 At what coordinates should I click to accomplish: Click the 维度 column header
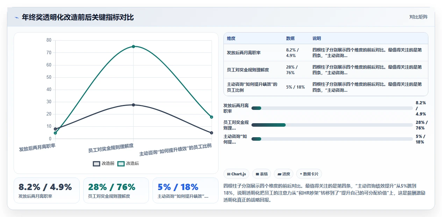pos(231,38)
